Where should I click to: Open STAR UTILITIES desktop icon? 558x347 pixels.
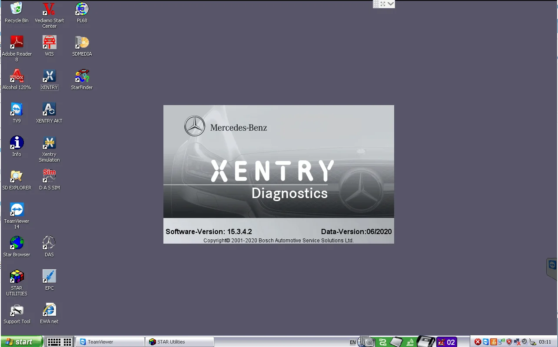point(17,283)
